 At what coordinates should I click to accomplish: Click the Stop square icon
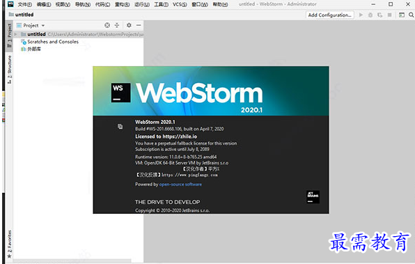(x=389, y=15)
